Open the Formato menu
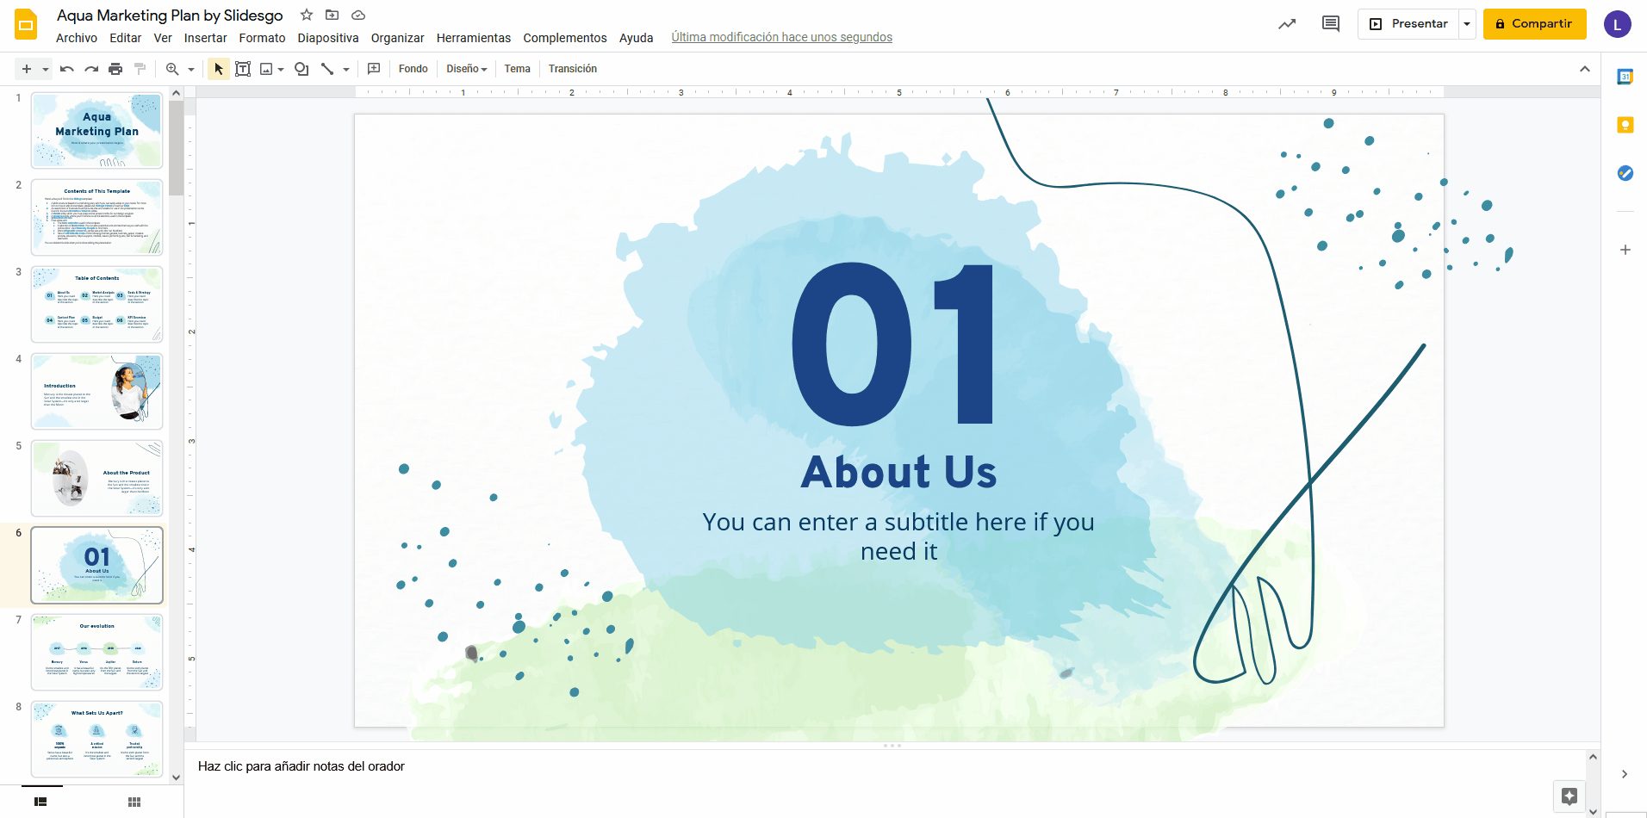 pos(262,38)
